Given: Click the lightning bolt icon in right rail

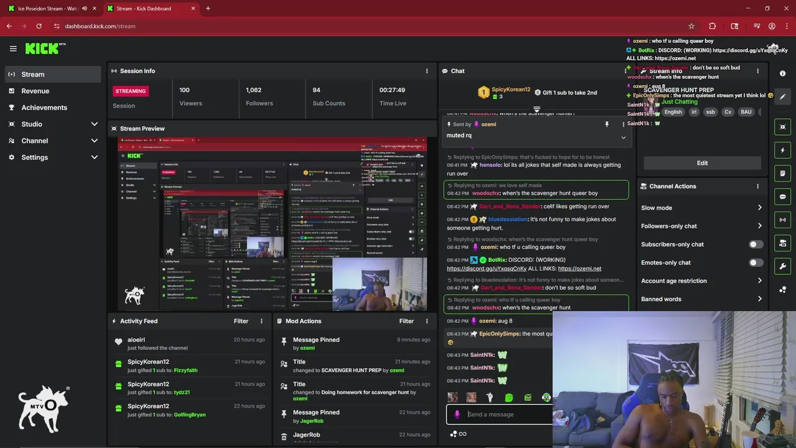Looking at the screenshot, I should pyautogui.click(x=782, y=150).
